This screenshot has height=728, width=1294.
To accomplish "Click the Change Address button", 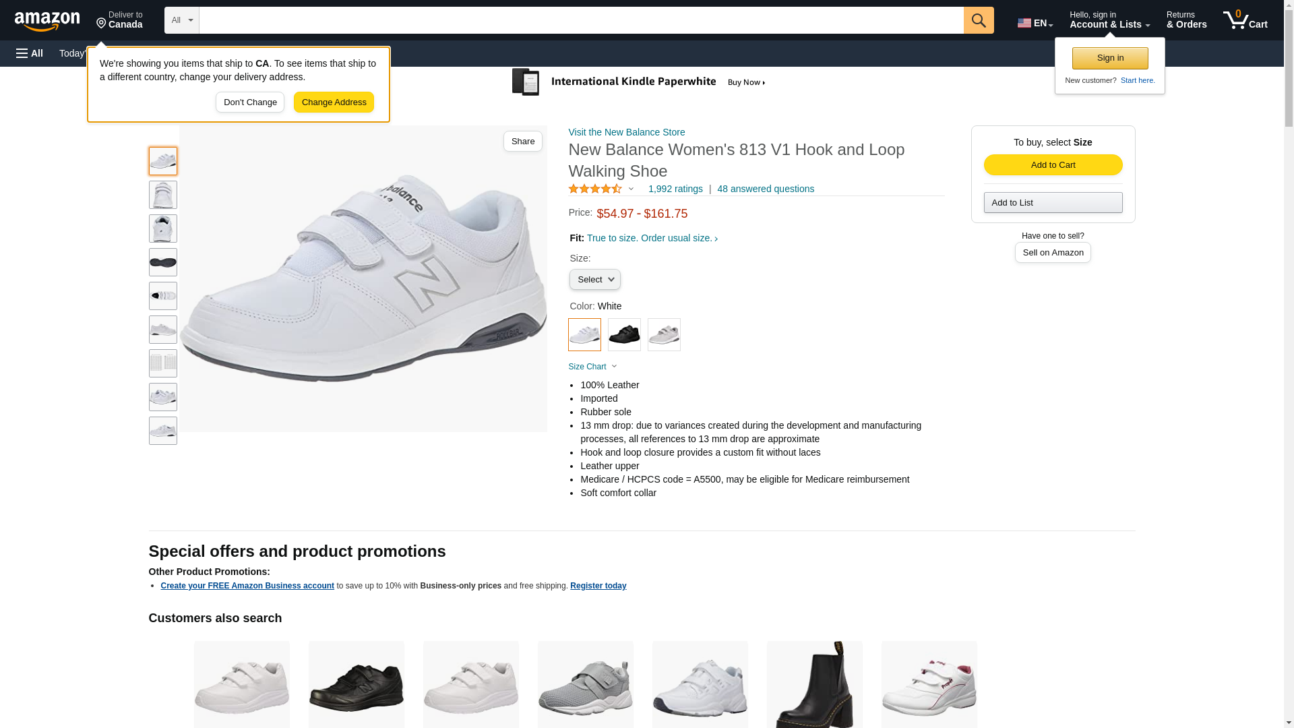I will pos(334,102).
